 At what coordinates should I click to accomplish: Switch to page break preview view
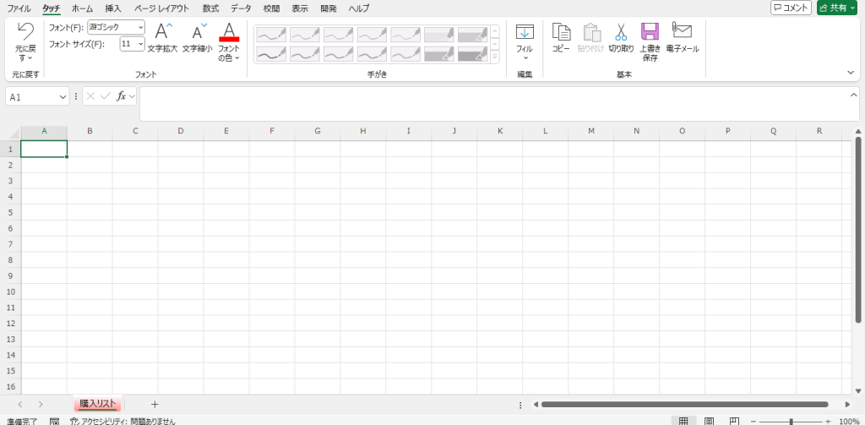pyautogui.click(x=735, y=420)
